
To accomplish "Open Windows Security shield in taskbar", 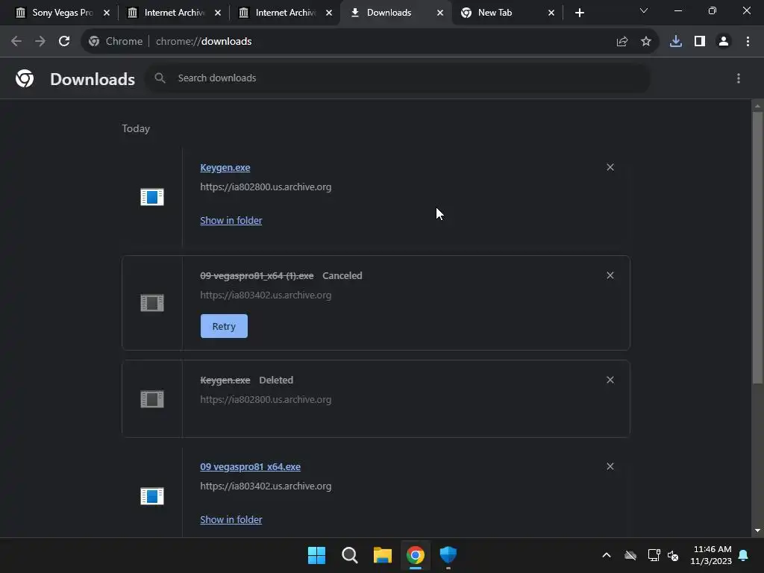I will click(x=448, y=555).
